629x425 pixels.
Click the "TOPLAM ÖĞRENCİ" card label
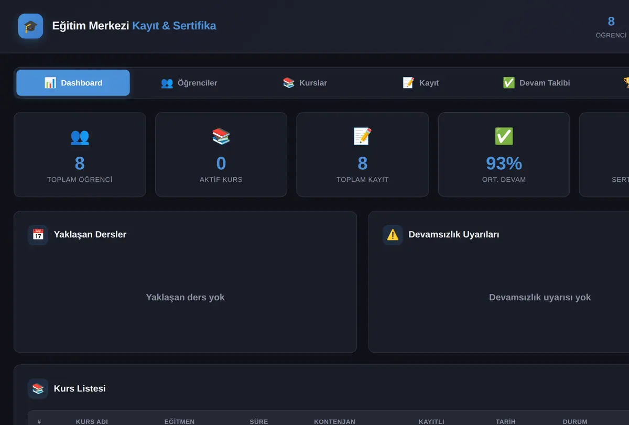coord(80,180)
